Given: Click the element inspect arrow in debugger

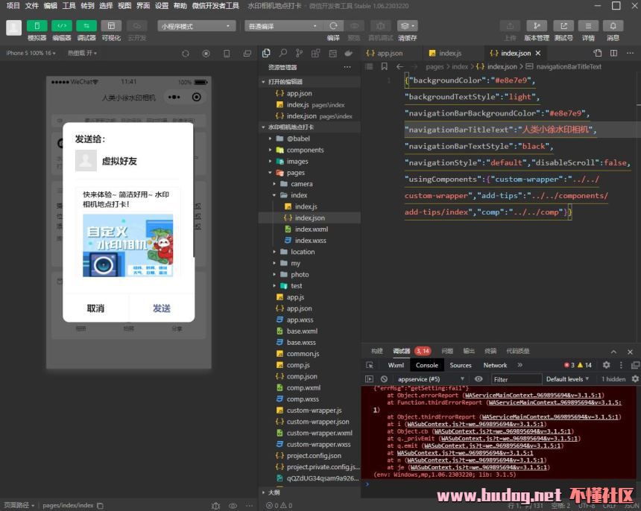Looking at the screenshot, I should pos(370,365).
